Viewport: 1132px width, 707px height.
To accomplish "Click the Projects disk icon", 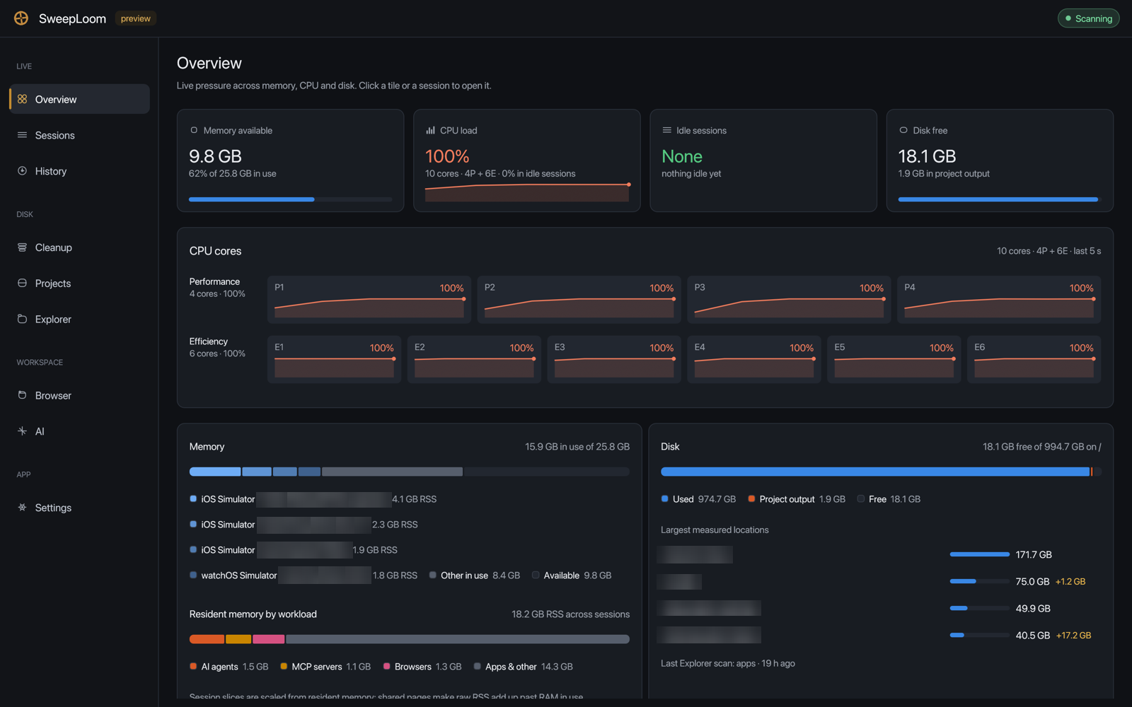I will (x=22, y=283).
